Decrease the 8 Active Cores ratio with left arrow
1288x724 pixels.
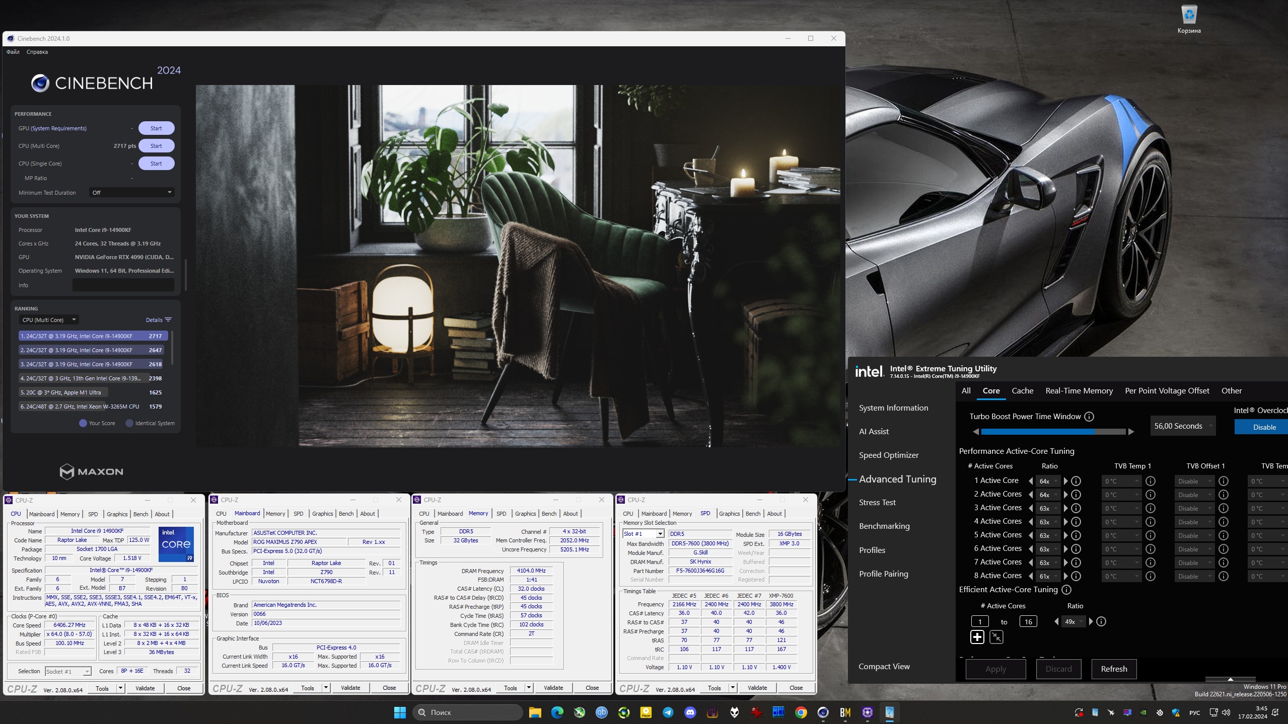pyautogui.click(x=1031, y=576)
